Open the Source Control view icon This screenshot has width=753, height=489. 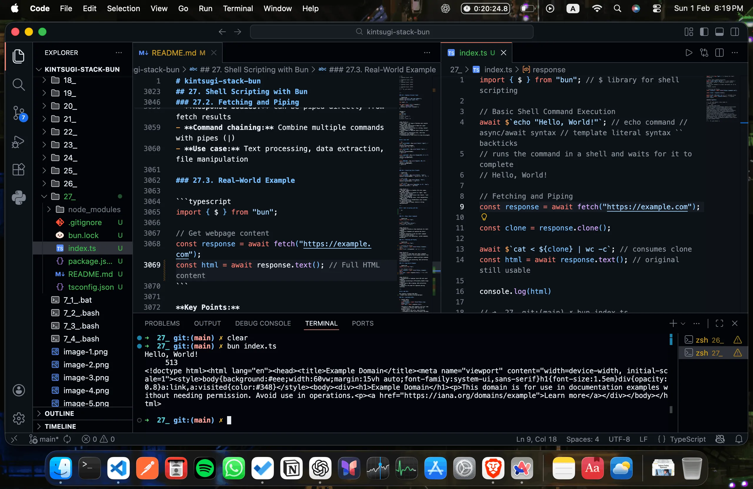tap(19, 113)
